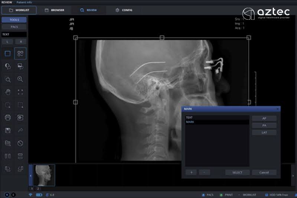Click SELECT in the MARK dialog
297x198 pixels.
click(237, 172)
